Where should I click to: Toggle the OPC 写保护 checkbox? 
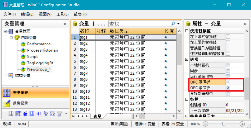(x=228, y=82)
